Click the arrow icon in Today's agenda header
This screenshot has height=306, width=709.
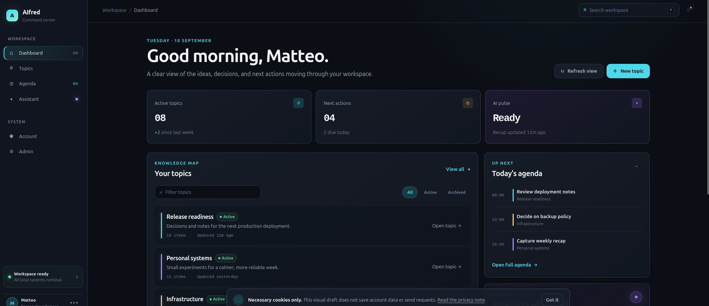[636, 166]
